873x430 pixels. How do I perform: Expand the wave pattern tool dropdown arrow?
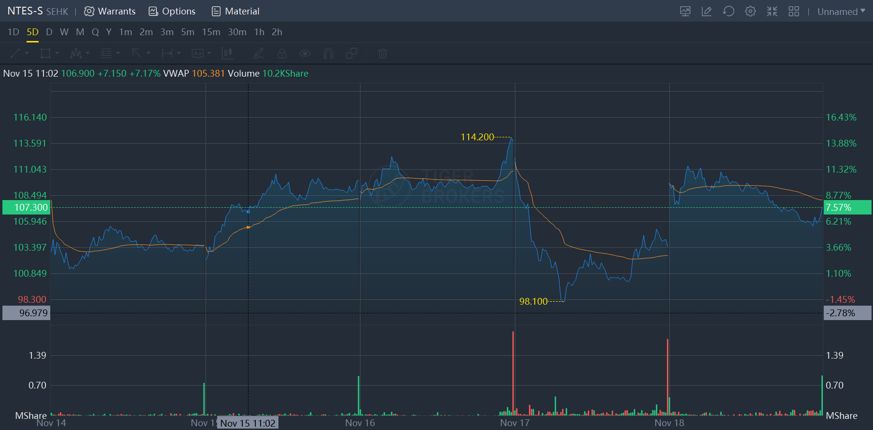click(x=87, y=53)
